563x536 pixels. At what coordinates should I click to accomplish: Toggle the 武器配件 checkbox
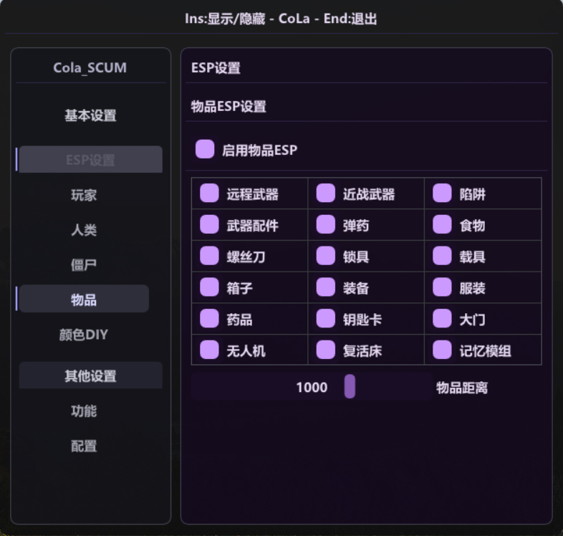click(209, 224)
